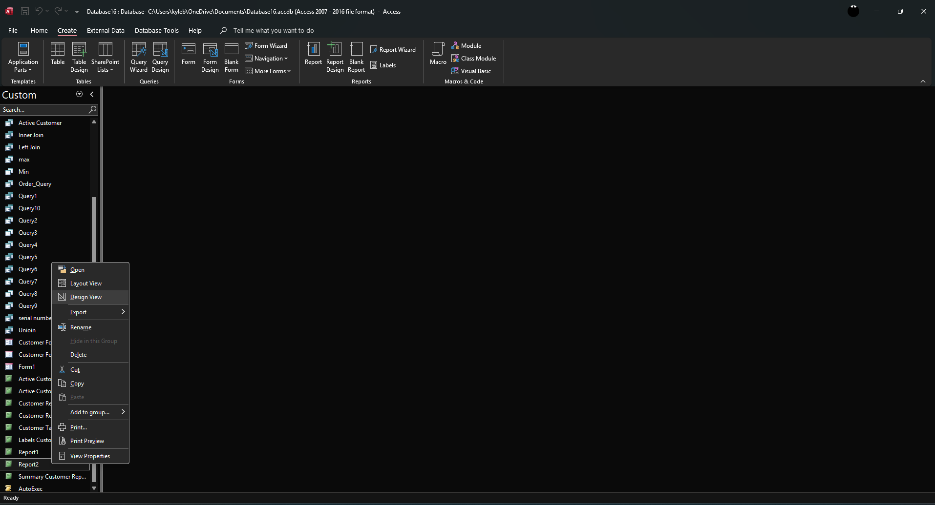
Task: Choose Delete from context menu
Action: [90, 355]
